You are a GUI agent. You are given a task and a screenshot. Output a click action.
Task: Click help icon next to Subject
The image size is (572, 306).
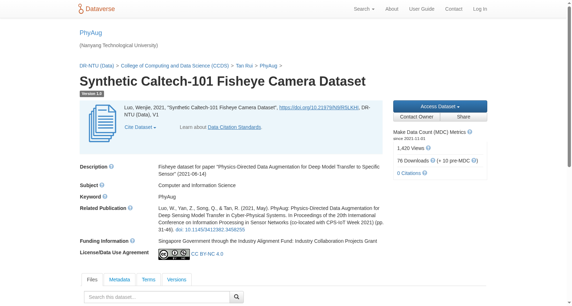[x=102, y=185]
